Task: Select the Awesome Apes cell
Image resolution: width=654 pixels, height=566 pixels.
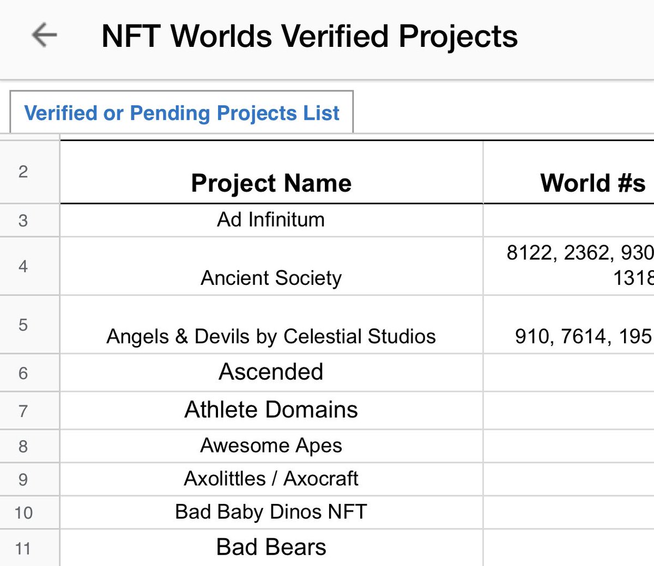Action: 271,446
